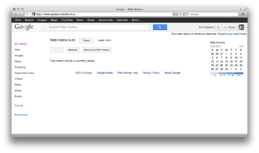Open search engine dropdown in Safari search field

[187, 14]
